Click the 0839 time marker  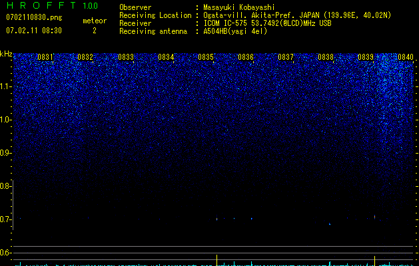(x=366, y=57)
